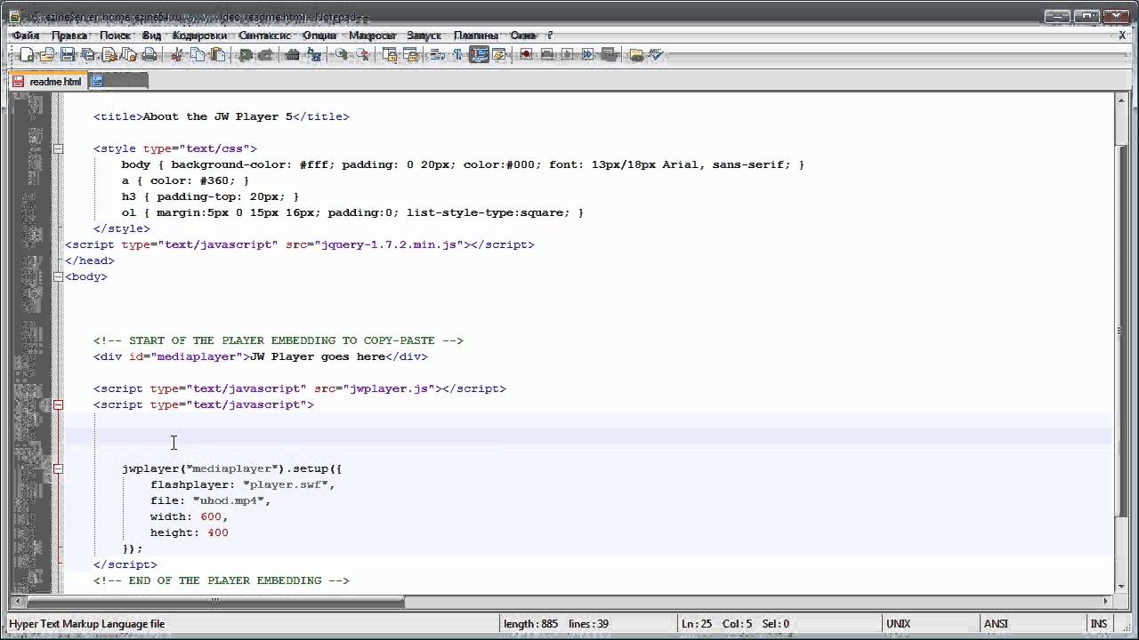Close document with the menu bar X
Viewport: 1139px width, 640px height.
pyautogui.click(x=1122, y=36)
